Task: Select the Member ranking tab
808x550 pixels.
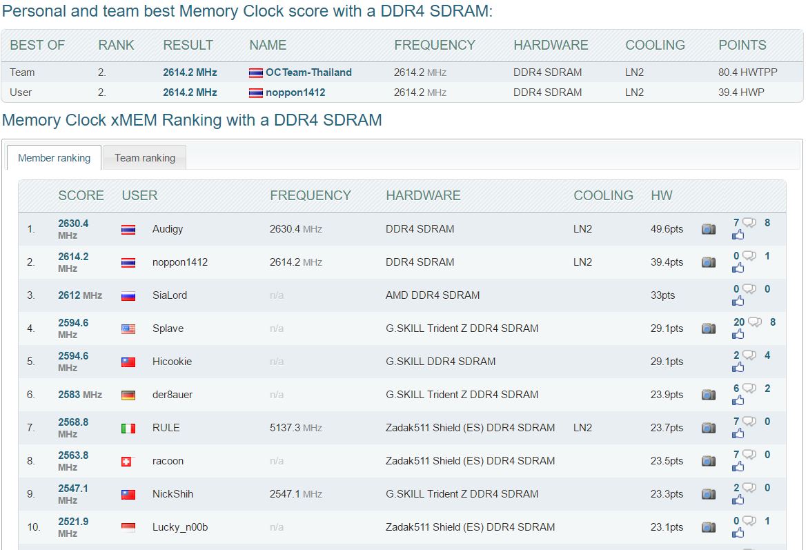Action: [x=54, y=158]
